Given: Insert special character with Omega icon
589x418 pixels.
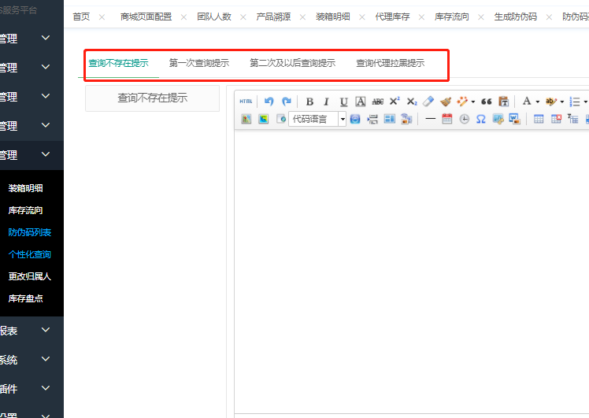Looking at the screenshot, I should pos(480,119).
